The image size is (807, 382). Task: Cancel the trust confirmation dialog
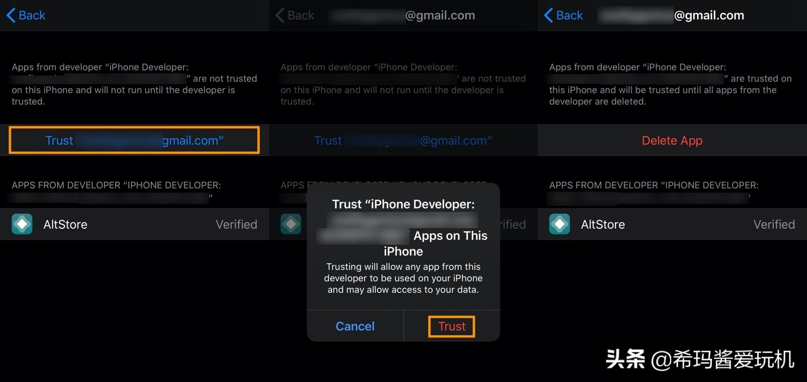pos(355,326)
